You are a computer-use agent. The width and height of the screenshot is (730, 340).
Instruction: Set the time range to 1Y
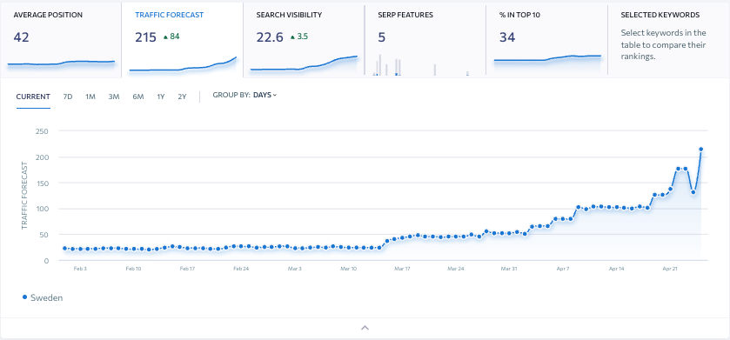tap(161, 97)
